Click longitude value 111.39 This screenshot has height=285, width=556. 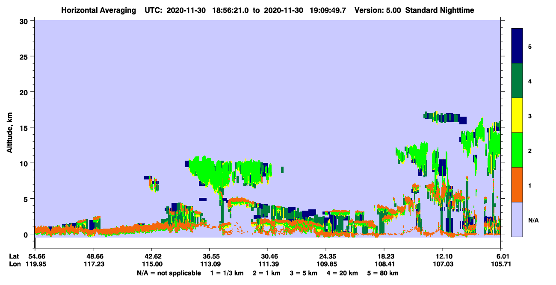[x=268, y=264]
